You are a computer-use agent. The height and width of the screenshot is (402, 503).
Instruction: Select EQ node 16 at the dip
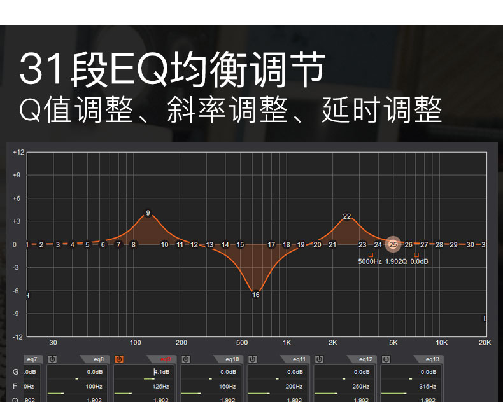click(x=256, y=295)
